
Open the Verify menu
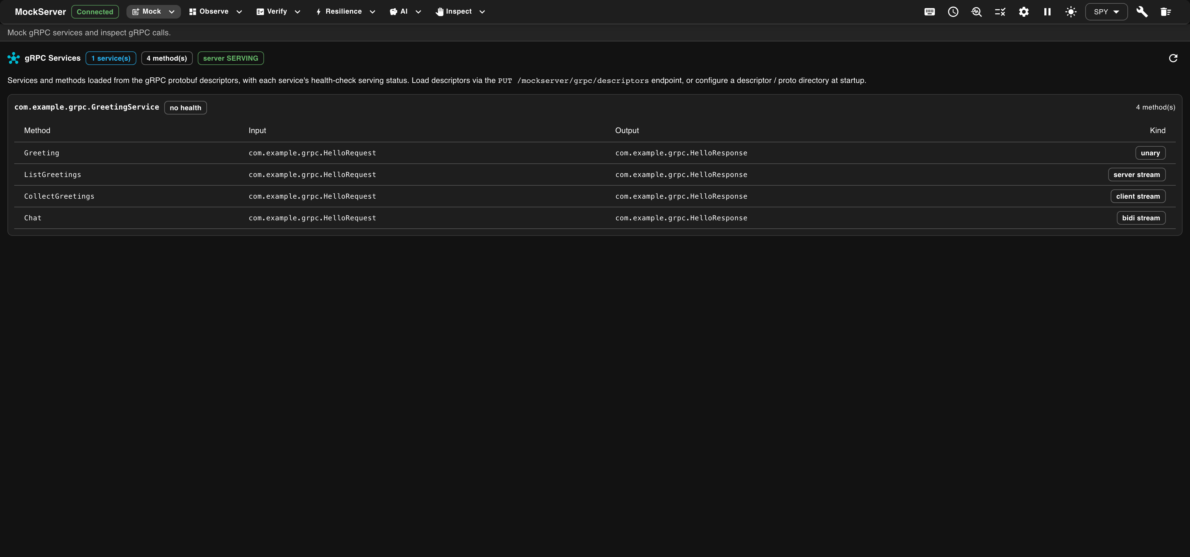coord(278,11)
